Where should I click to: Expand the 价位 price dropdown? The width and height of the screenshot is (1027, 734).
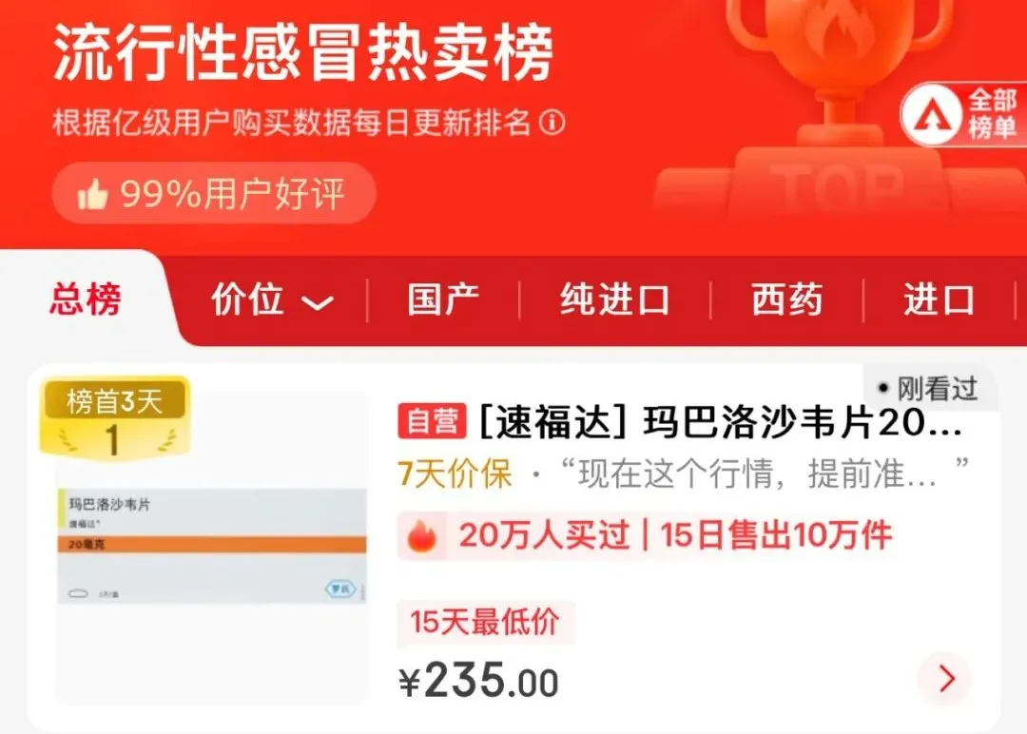click(271, 299)
